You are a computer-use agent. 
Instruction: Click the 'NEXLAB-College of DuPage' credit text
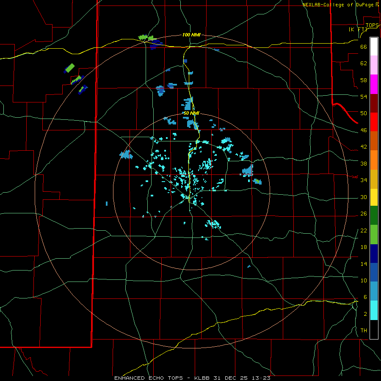[338, 5]
